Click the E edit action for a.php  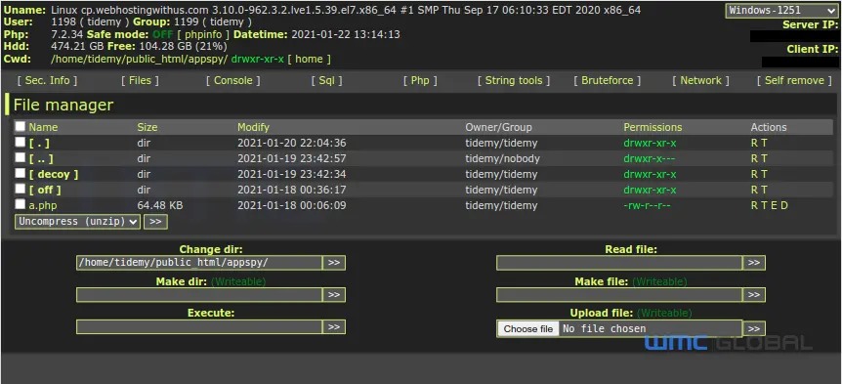pyautogui.click(x=775, y=206)
